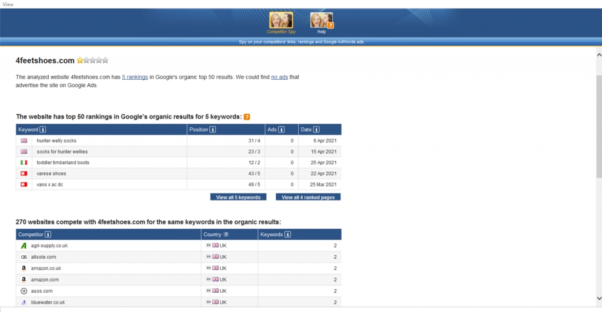The width and height of the screenshot is (602, 312).
Task: Click info icon next to Competitor column
Action: pos(48,234)
